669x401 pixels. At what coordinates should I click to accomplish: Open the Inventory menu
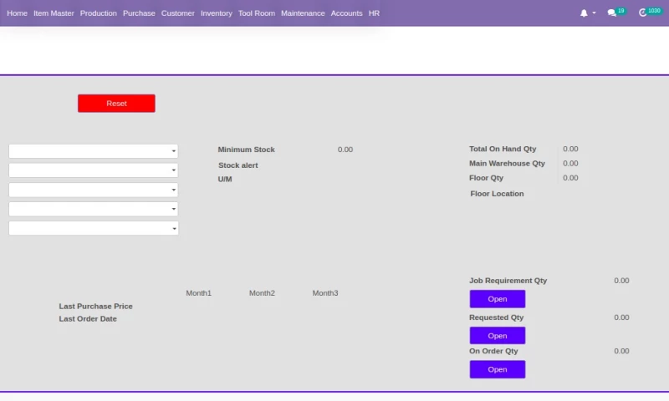click(x=217, y=13)
